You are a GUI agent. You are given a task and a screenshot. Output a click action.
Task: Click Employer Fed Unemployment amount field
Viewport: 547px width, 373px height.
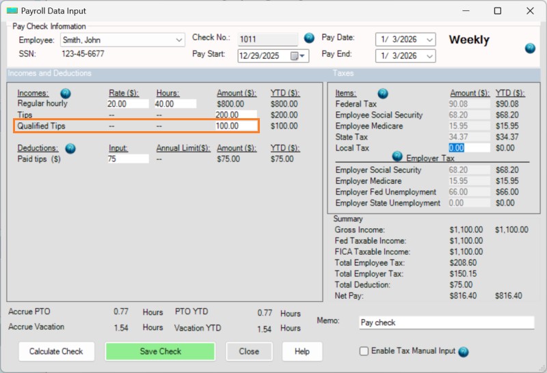[x=469, y=192]
